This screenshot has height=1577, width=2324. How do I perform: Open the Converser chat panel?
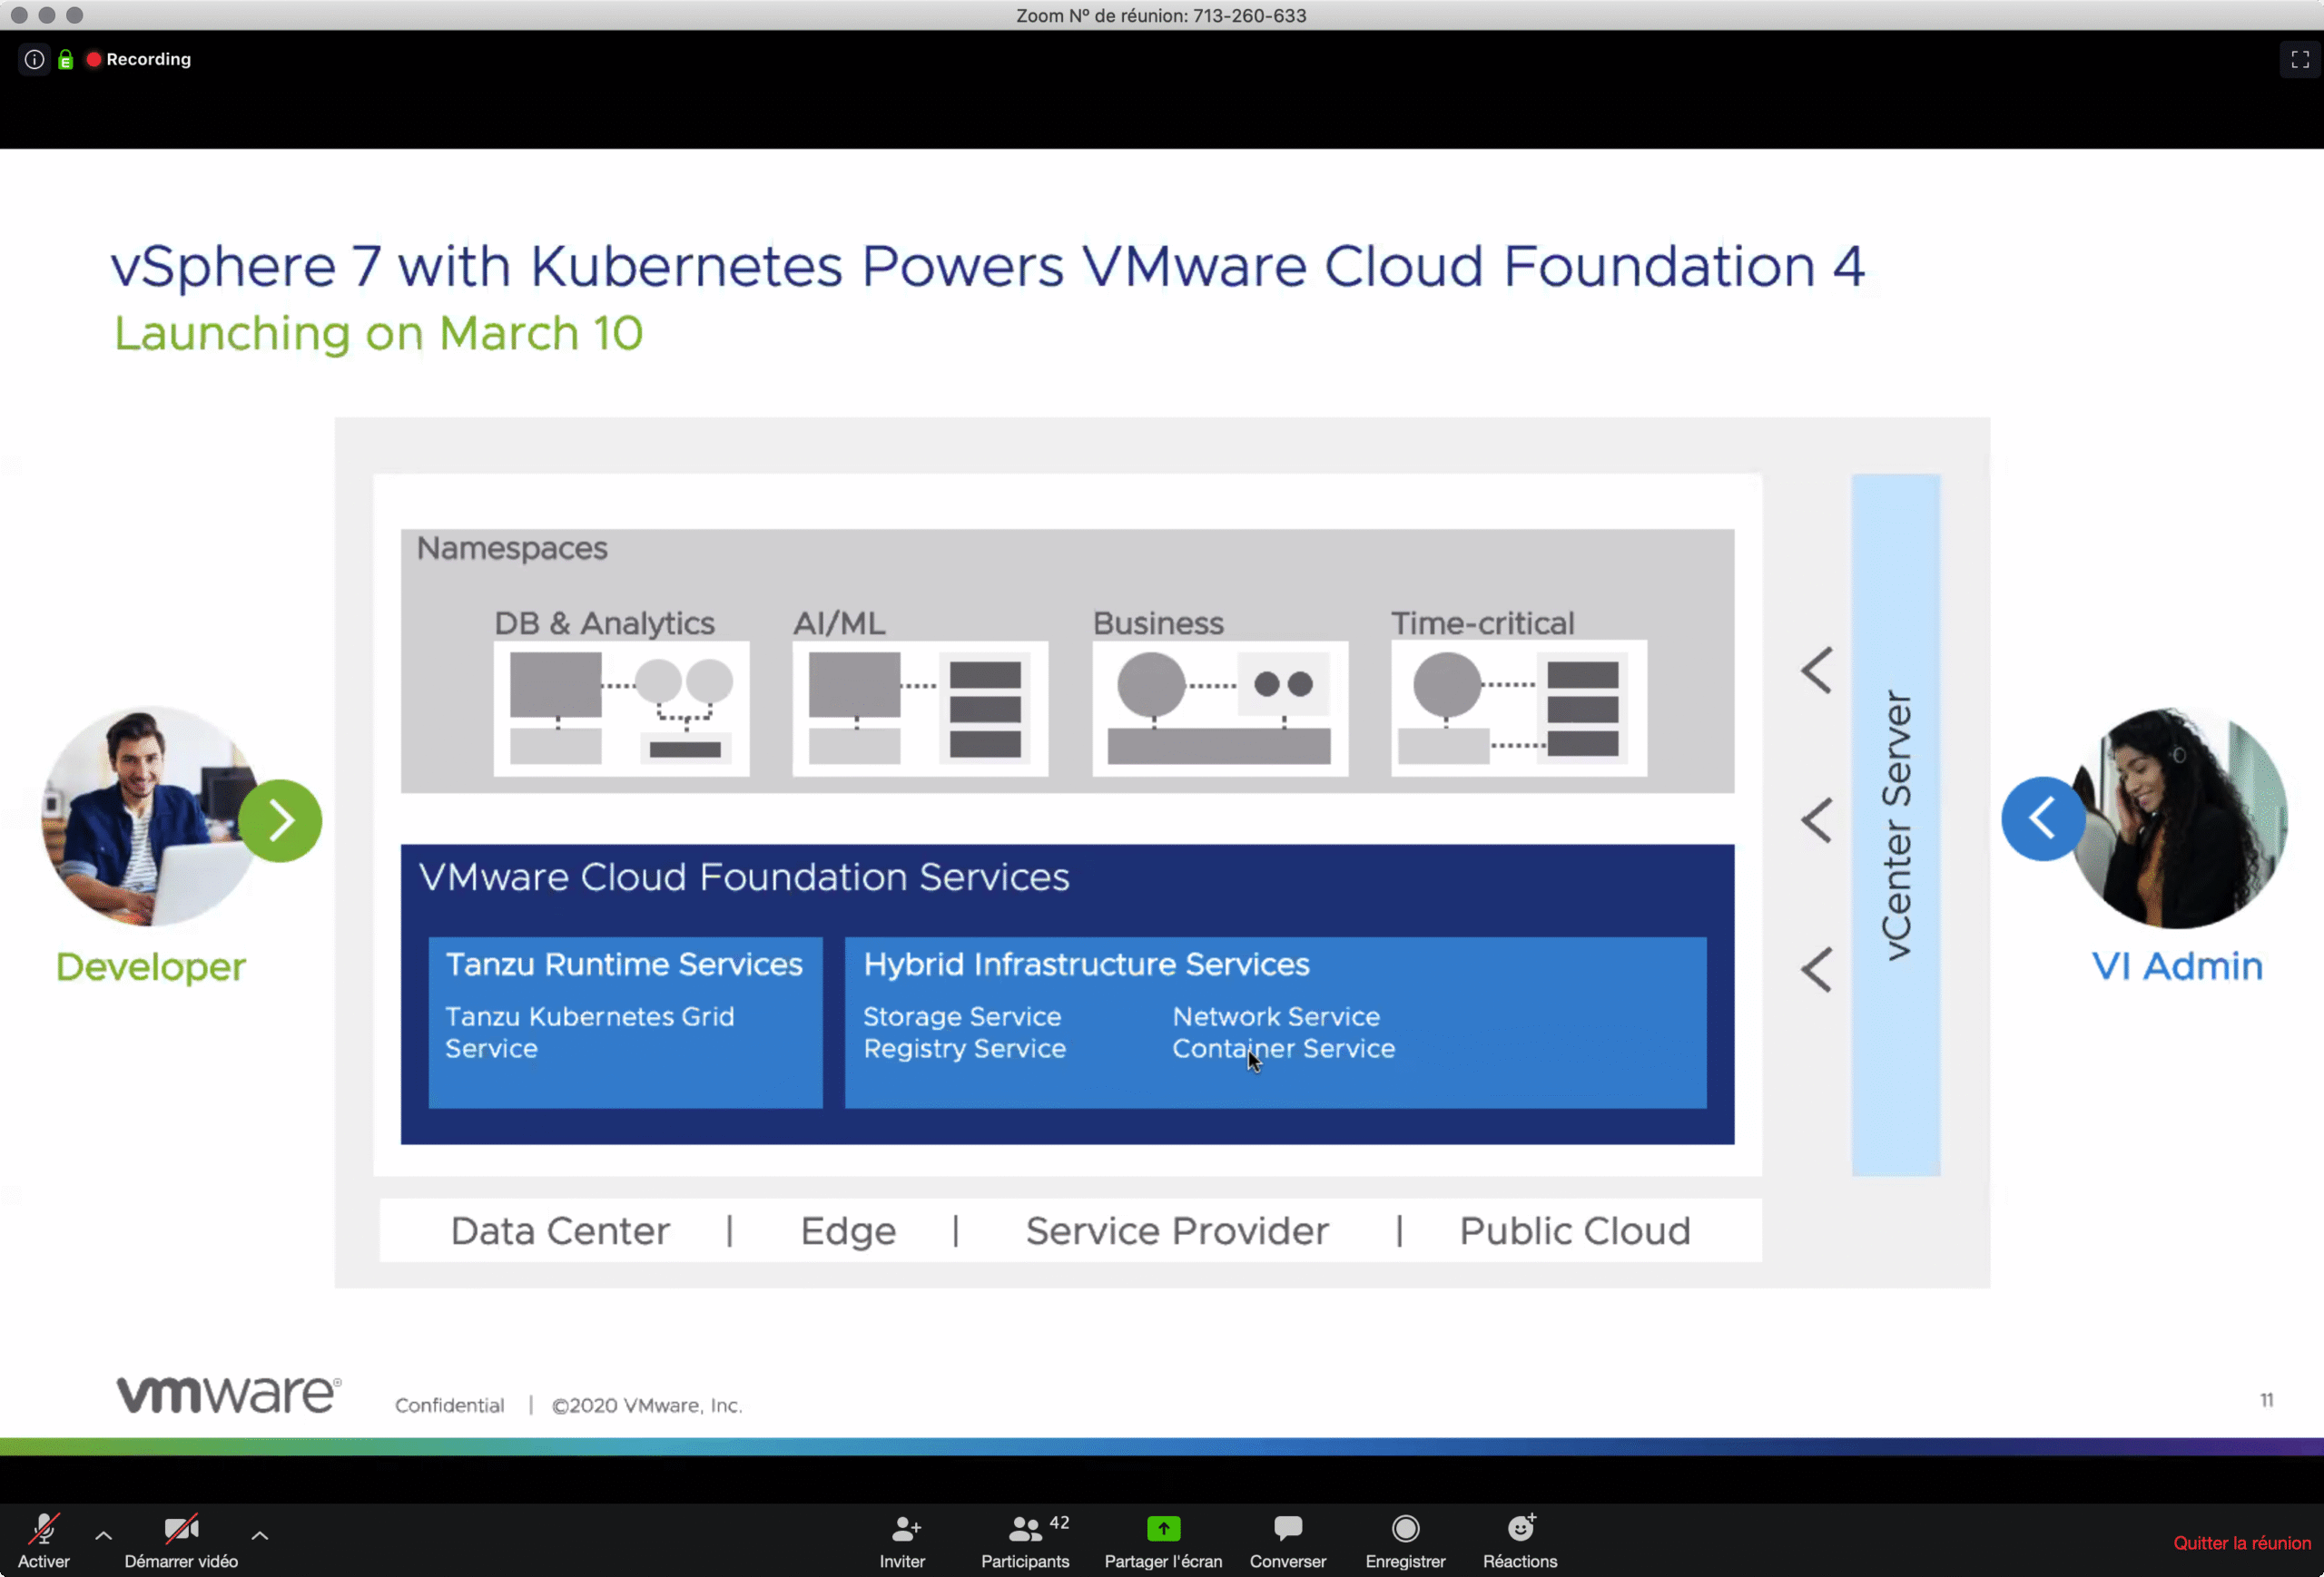tap(1288, 1540)
